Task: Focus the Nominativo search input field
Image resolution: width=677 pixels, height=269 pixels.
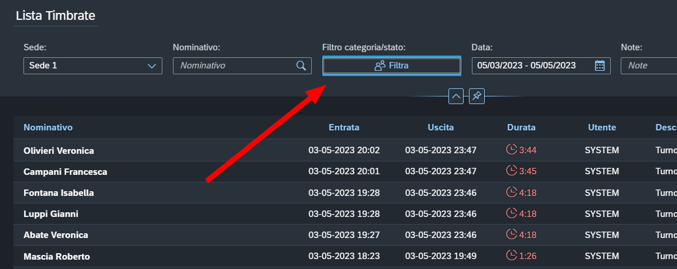Action: coord(234,65)
